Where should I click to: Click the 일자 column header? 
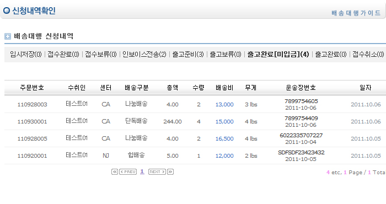coord(366,88)
